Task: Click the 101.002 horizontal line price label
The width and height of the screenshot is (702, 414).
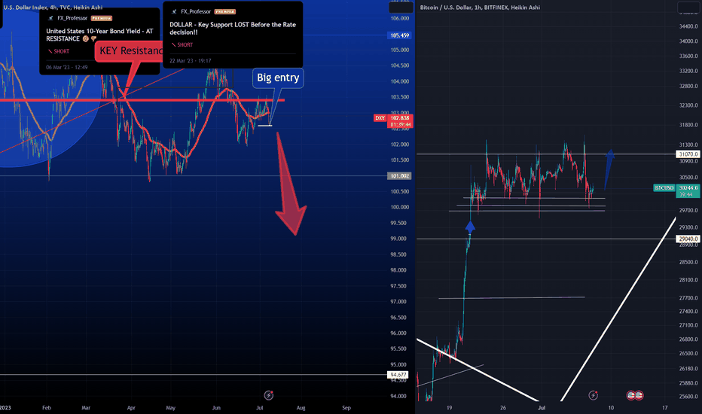Action: tap(399, 176)
